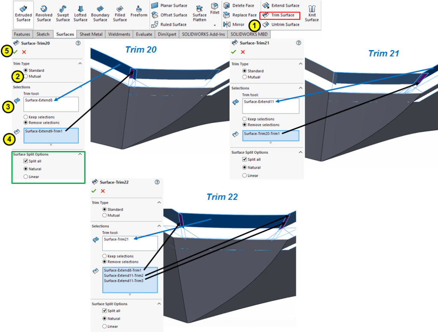Collapse Surface Split Options in Surface-Trim22
The image size is (438, 332).
[x=159, y=304]
